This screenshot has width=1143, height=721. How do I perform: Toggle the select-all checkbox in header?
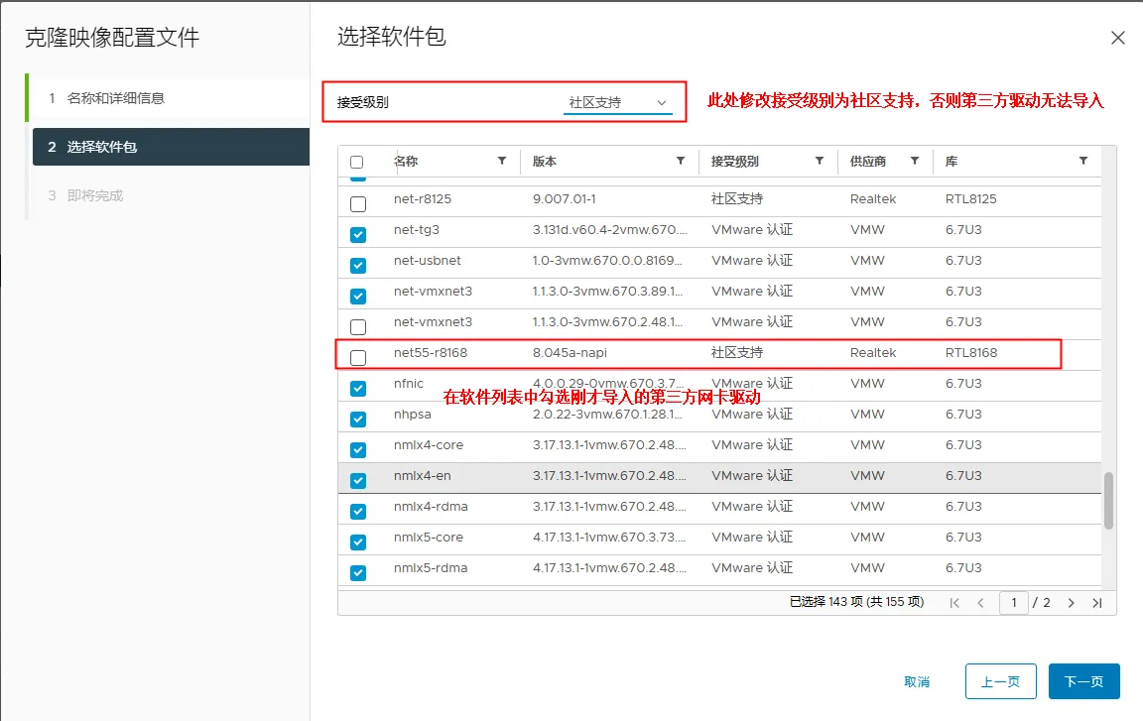pos(357,162)
